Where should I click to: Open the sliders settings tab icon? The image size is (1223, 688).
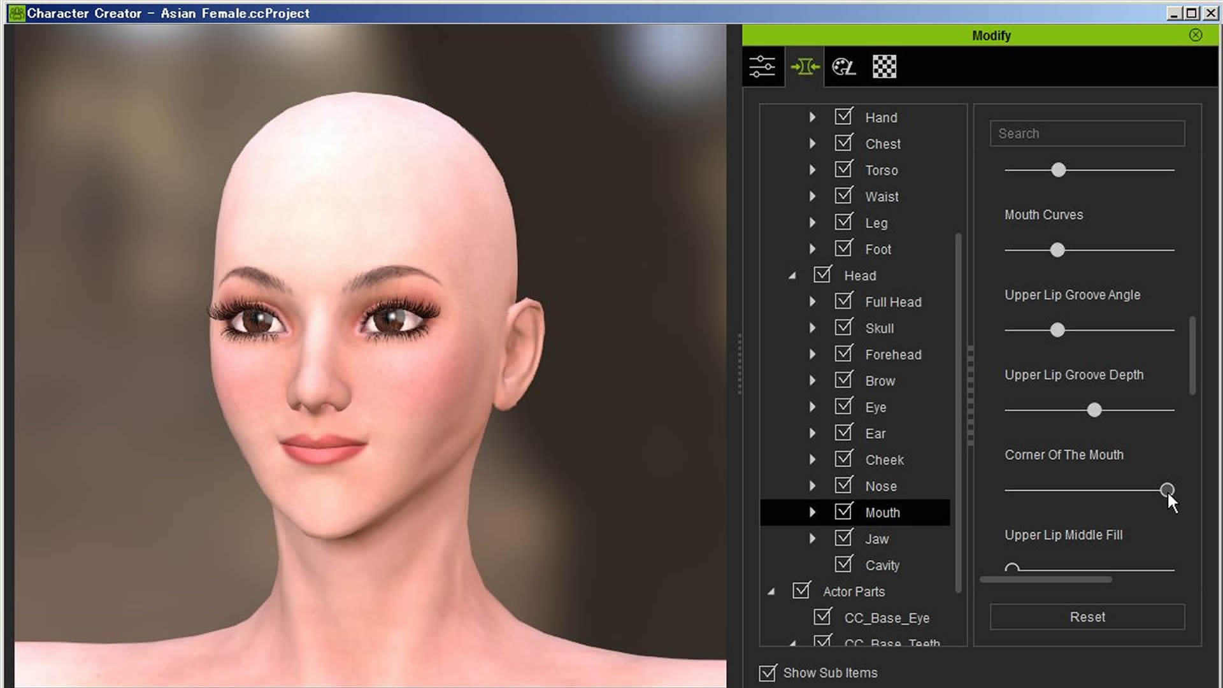click(762, 67)
